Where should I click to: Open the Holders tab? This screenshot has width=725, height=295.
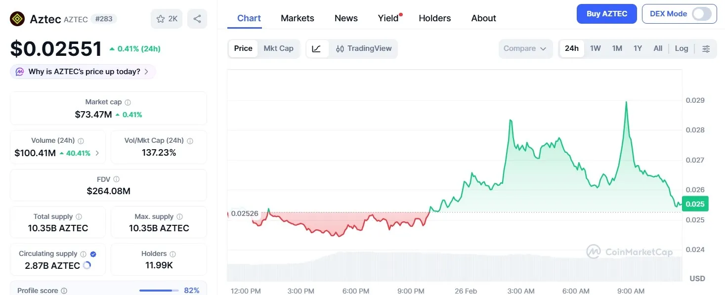click(434, 18)
